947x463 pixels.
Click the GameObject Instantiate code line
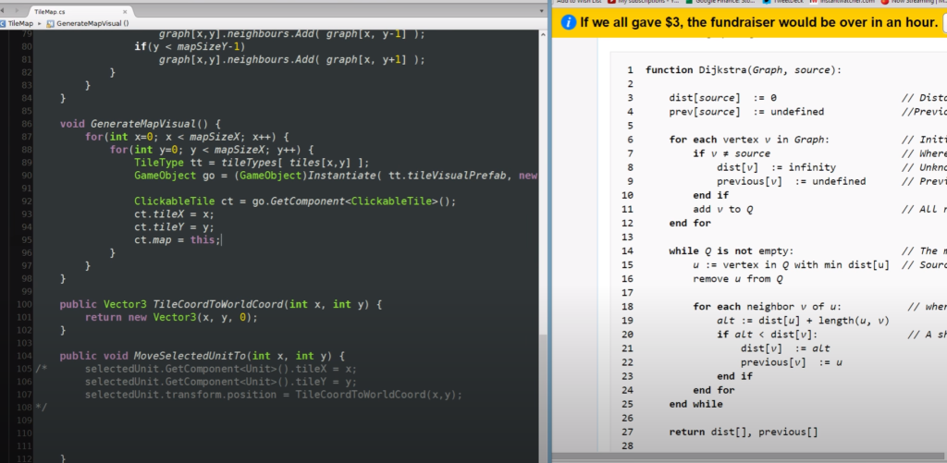click(x=336, y=175)
